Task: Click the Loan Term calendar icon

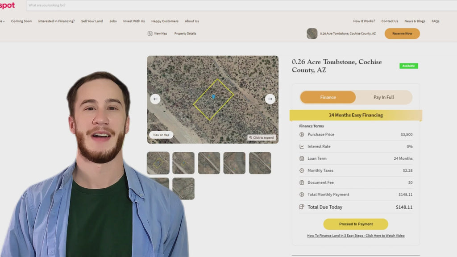Action: [x=302, y=158]
